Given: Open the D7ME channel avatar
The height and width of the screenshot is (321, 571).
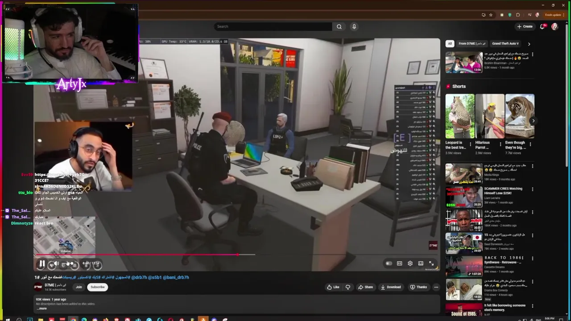Looking at the screenshot, I should pyautogui.click(x=38, y=287).
